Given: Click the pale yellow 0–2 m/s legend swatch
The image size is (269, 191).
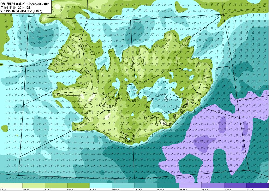Looking at the screenshot, I should [11, 186].
